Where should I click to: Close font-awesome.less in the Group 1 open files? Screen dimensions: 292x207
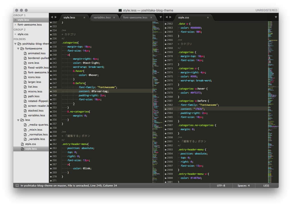[x=15, y=25]
